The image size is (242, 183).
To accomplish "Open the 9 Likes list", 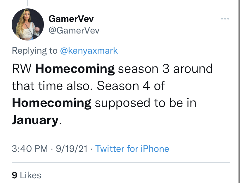I will 27,175.
